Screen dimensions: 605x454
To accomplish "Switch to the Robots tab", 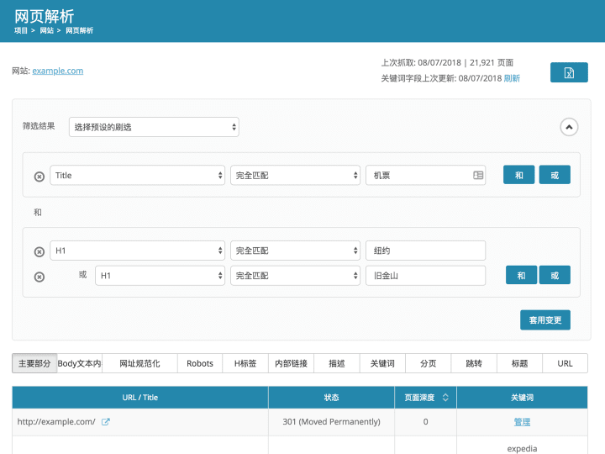I will click(x=200, y=363).
